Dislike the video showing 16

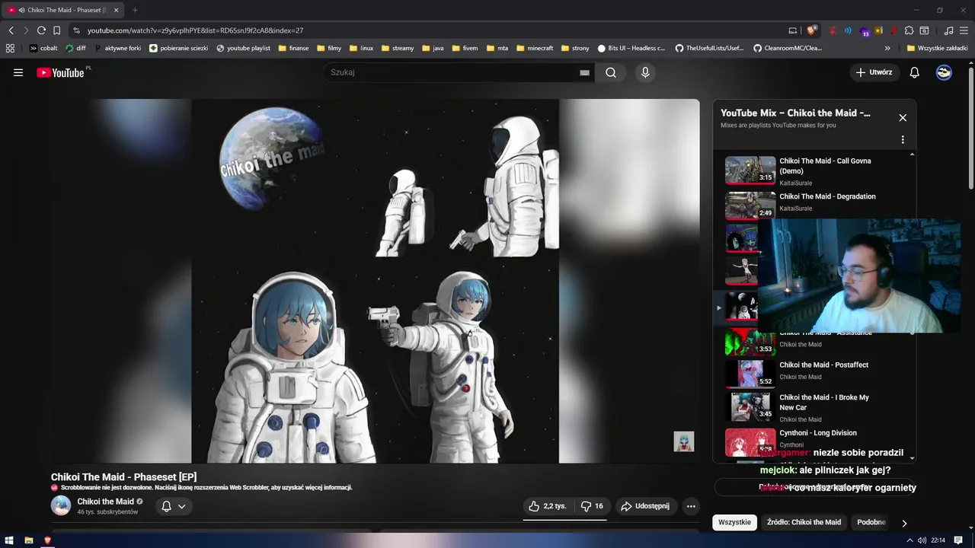pyautogui.click(x=592, y=506)
